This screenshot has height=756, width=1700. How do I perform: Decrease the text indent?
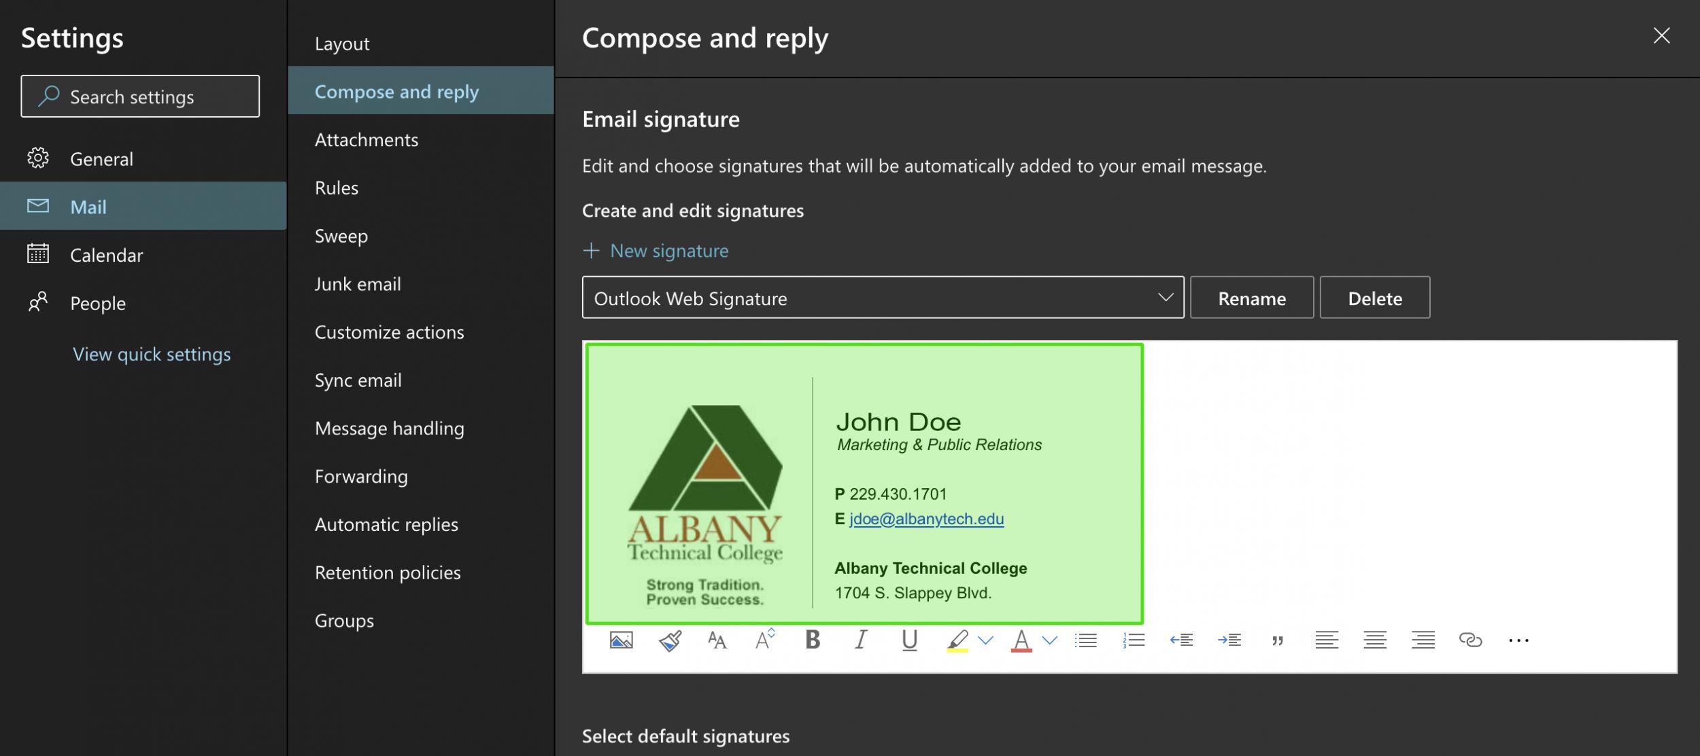1181,640
